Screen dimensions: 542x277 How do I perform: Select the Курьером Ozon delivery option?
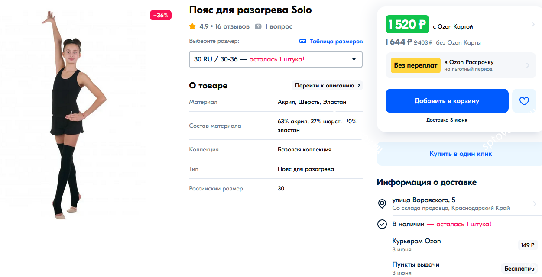416,241
